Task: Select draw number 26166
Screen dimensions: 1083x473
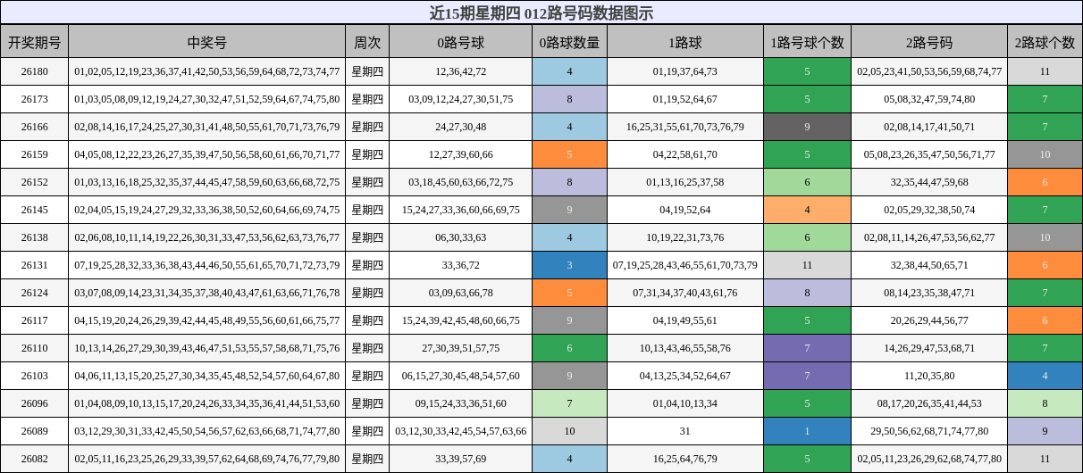Action: coord(35,127)
